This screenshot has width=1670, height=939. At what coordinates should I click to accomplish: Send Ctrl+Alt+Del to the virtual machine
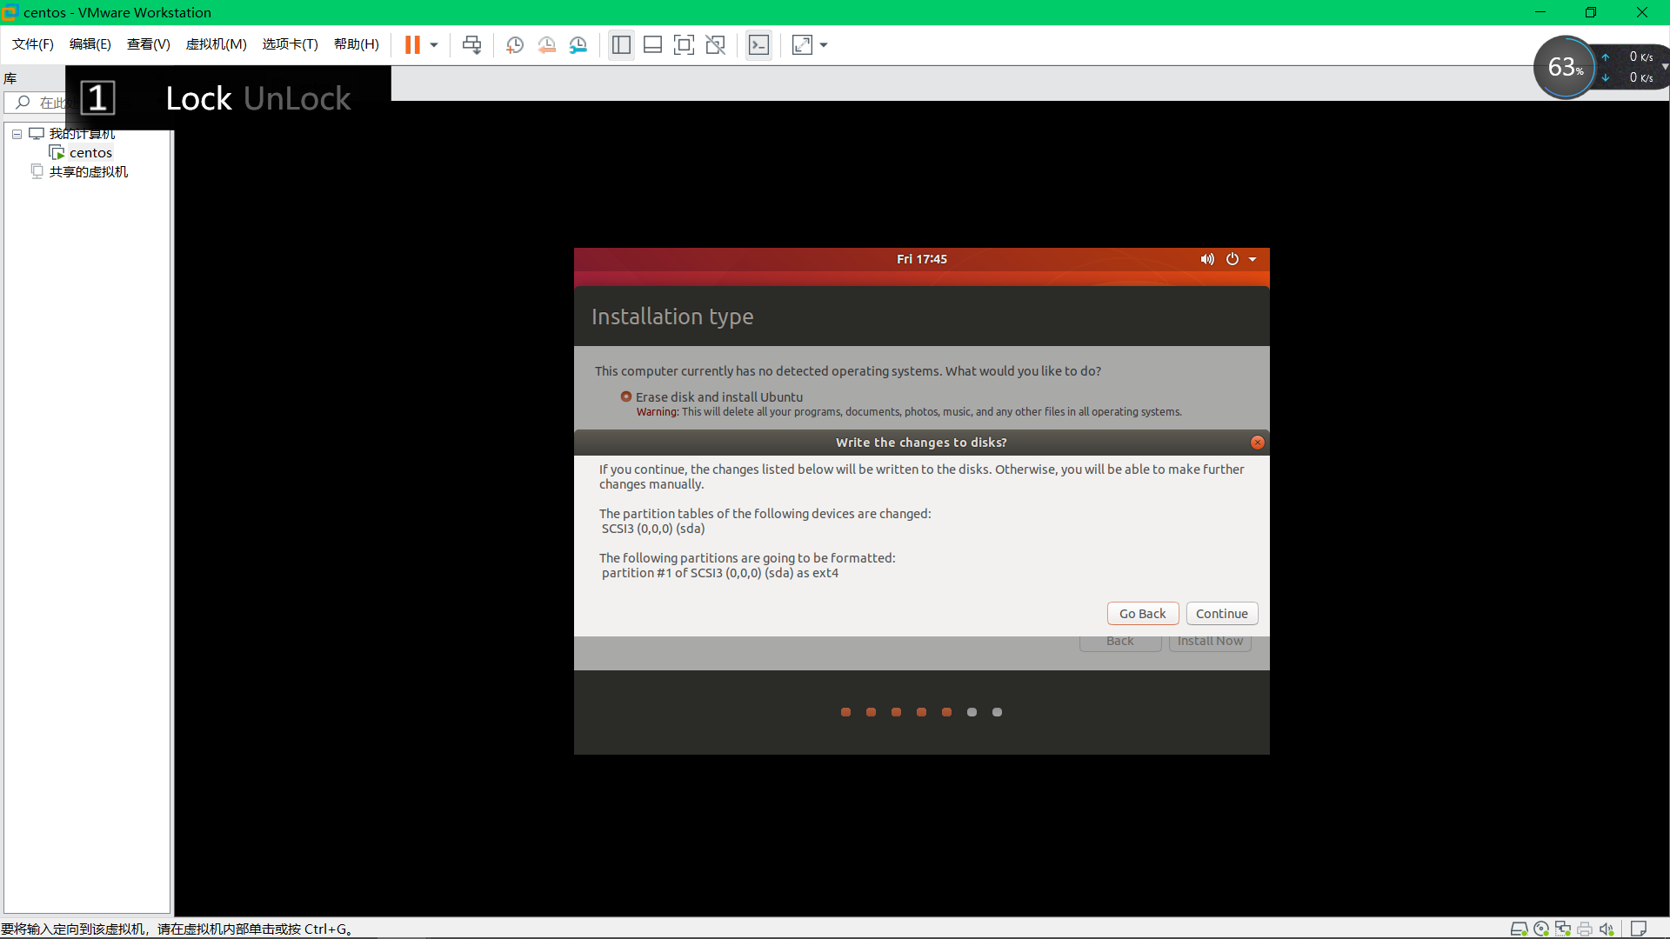(x=471, y=45)
